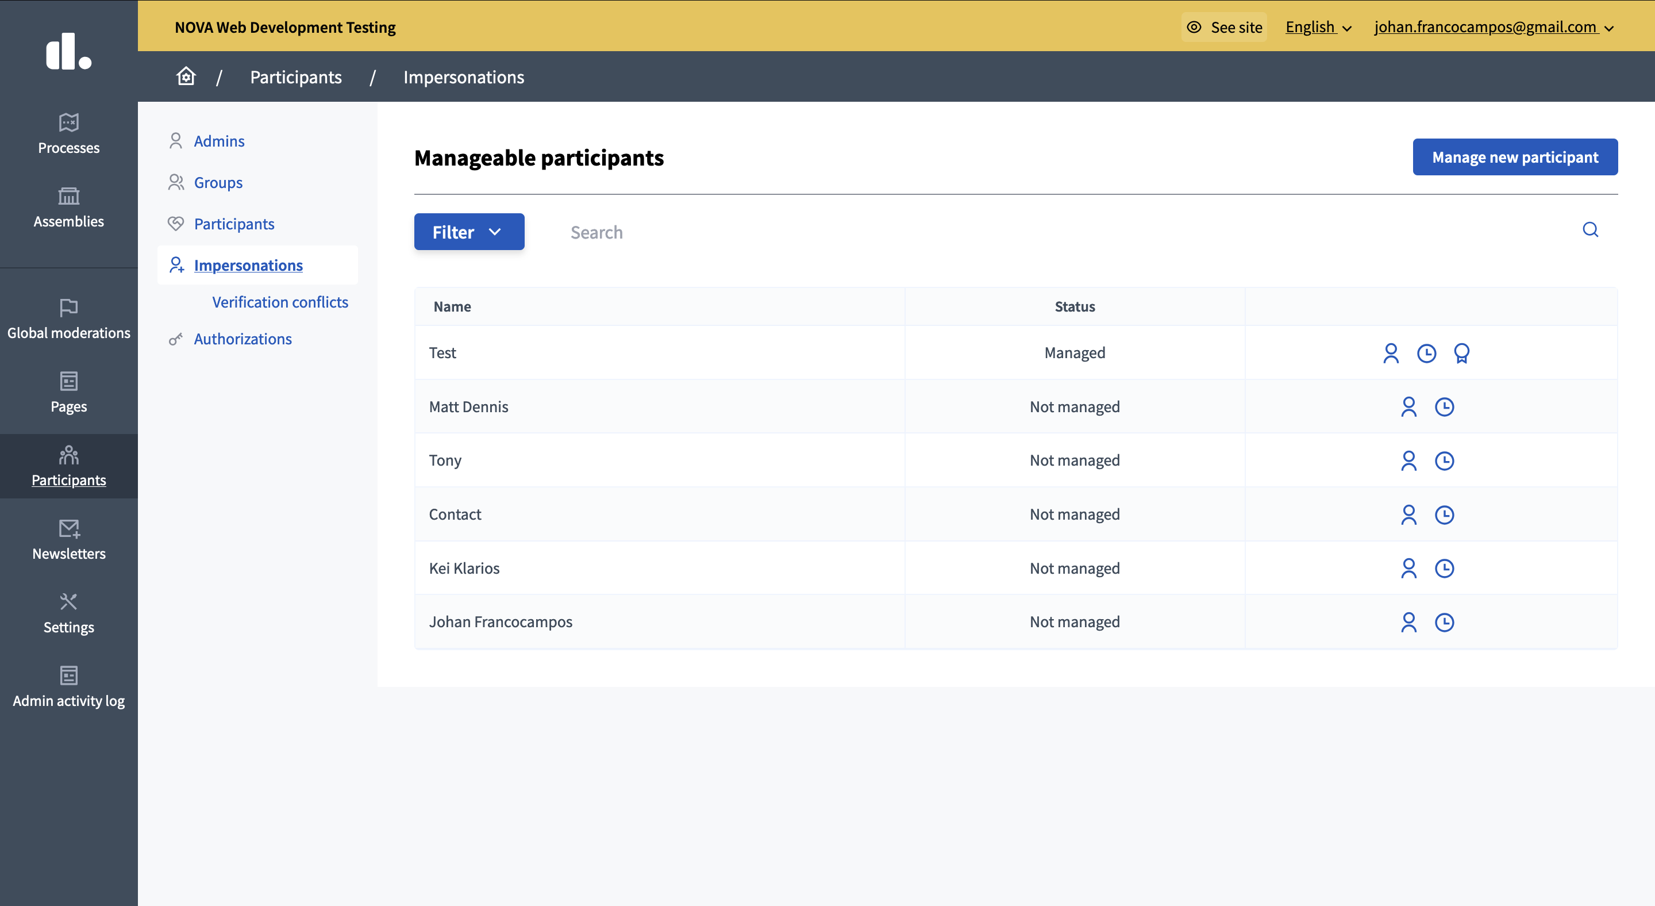Screen dimensions: 1655x906
Task: View impersonation logs for Kei Klarios
Action: pos(1444,568)
